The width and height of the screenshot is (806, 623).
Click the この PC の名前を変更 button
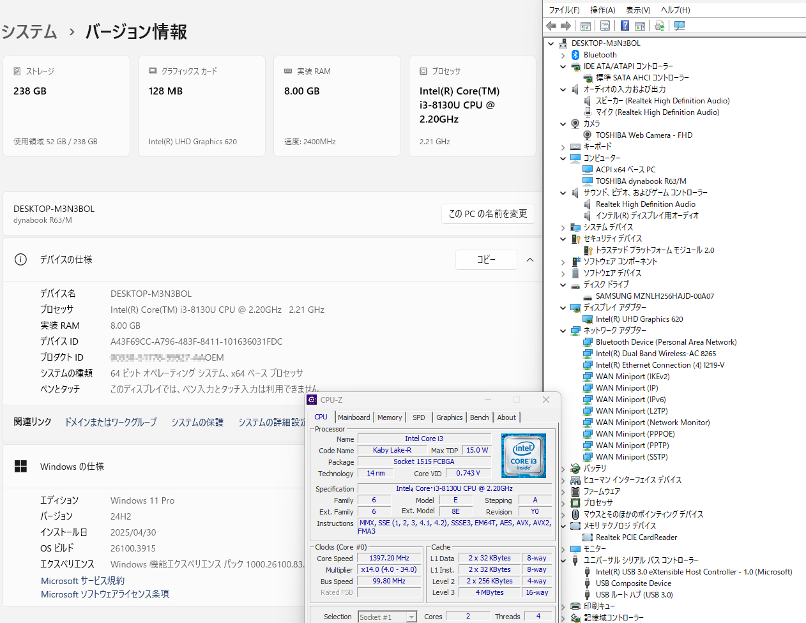pyautogui.click(x=488, y=214)
